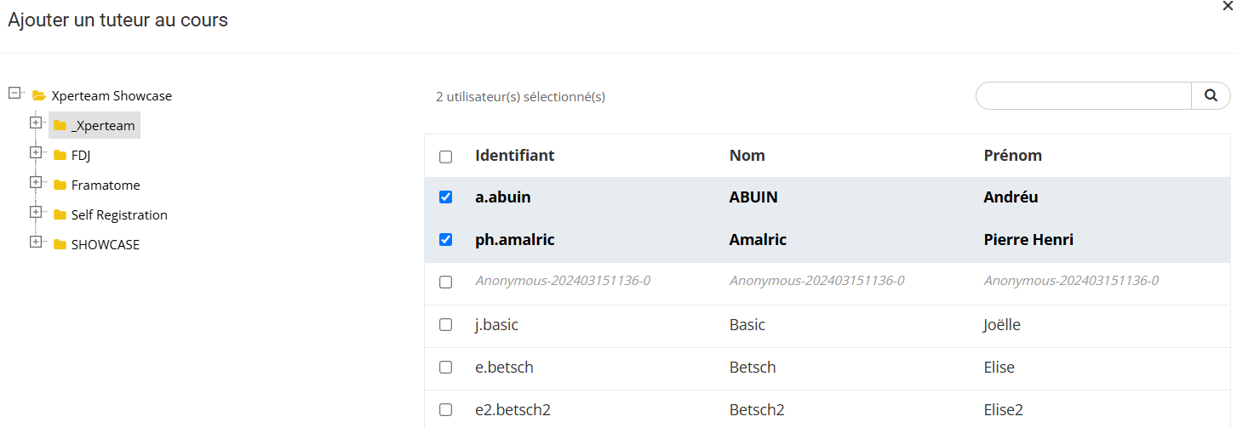The height and width of the screenshot is (428, 1237).
Task: Toggle the select-all checkbox in table header
Action: tap(445, 157)
